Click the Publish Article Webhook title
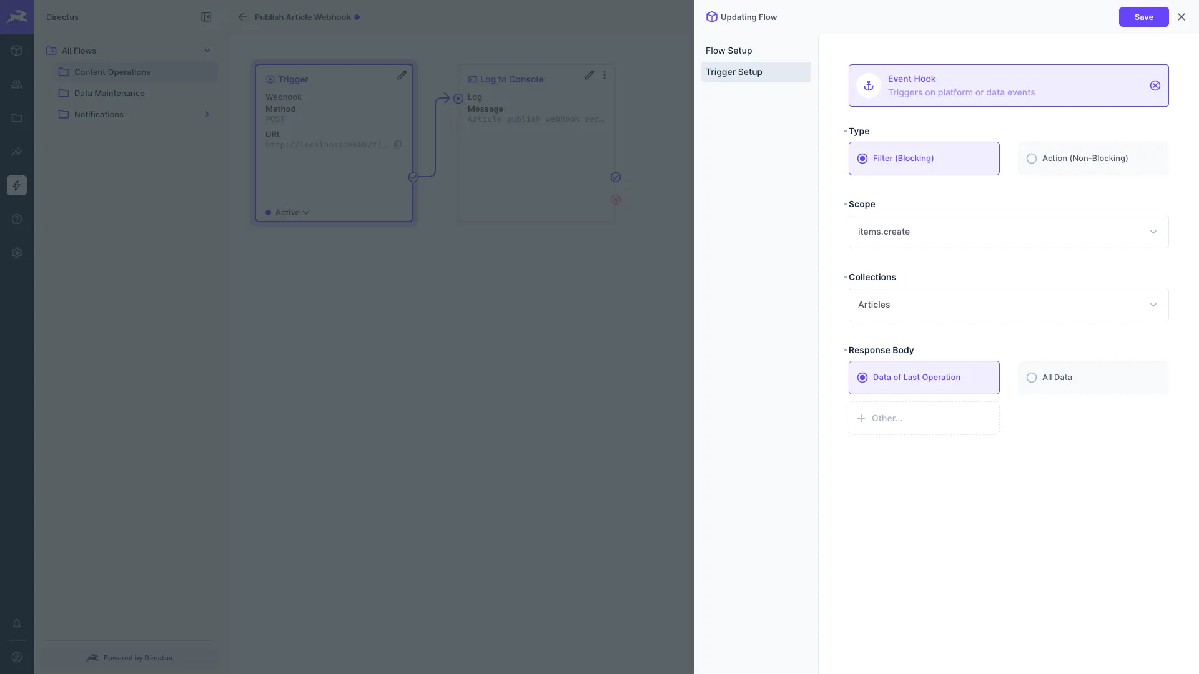The image size is (1199, 674). coord(303,17)
